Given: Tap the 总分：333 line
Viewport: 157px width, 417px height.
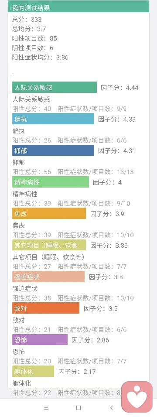Looking at the screenshot, I should click(x=27, y=20).
